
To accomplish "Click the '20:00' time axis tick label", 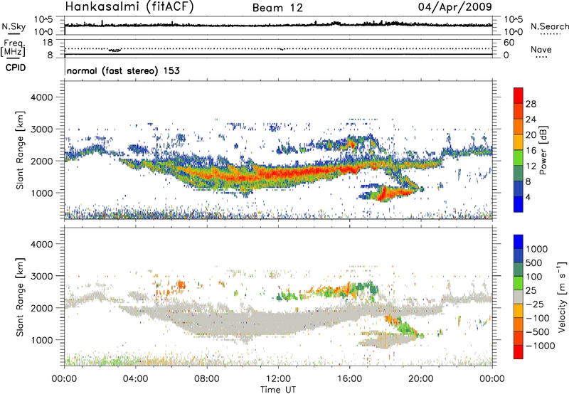I will coord(421,379).
